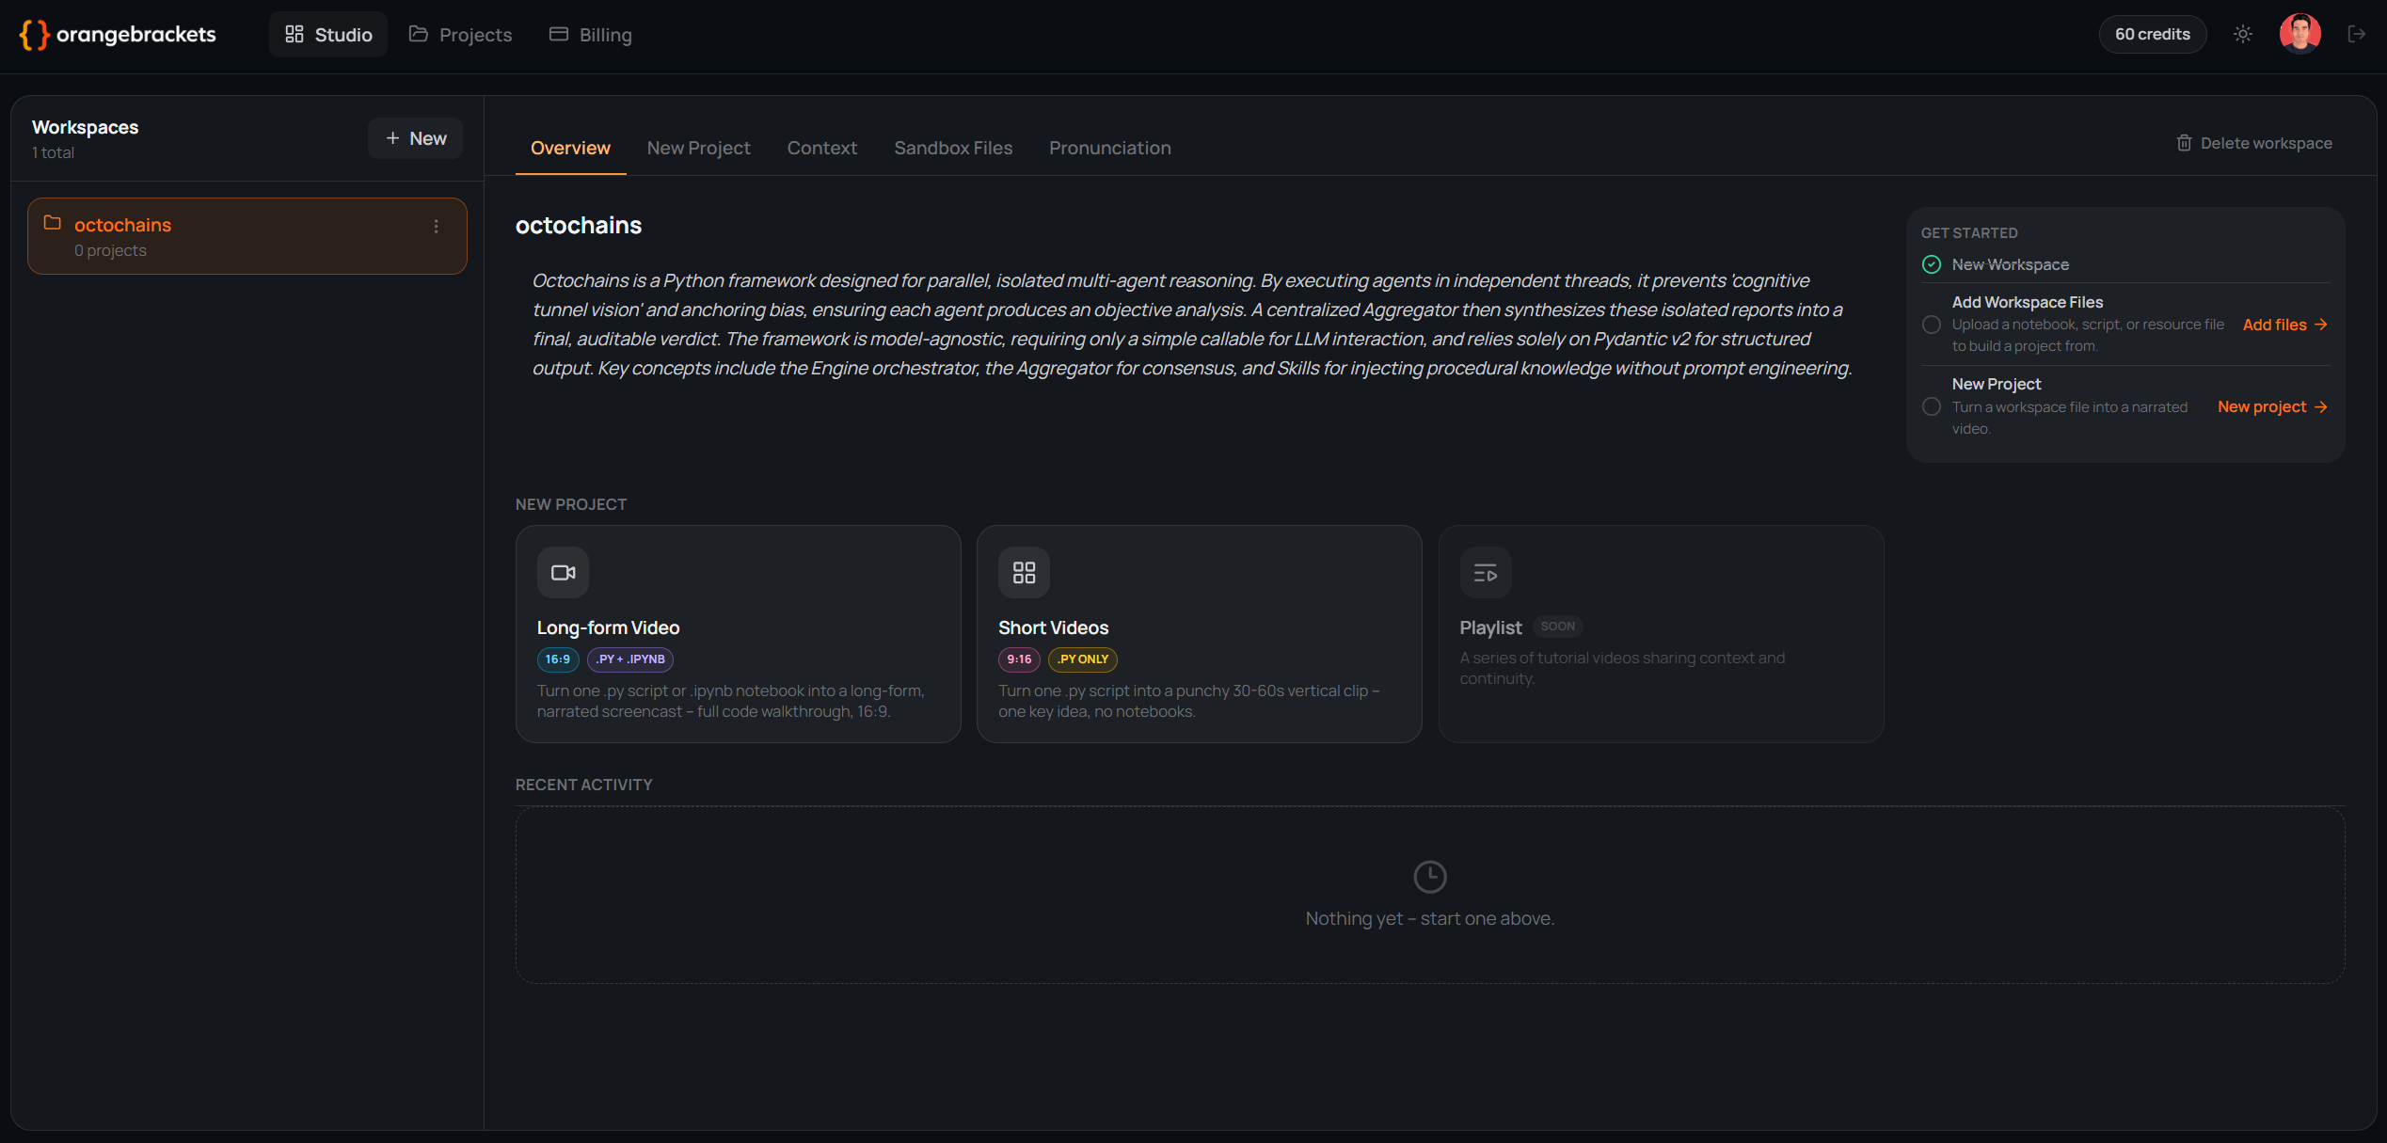2387x1143 pixels.
Task: Go to Projects in top navigation
Action: click(x=460, y=35)
